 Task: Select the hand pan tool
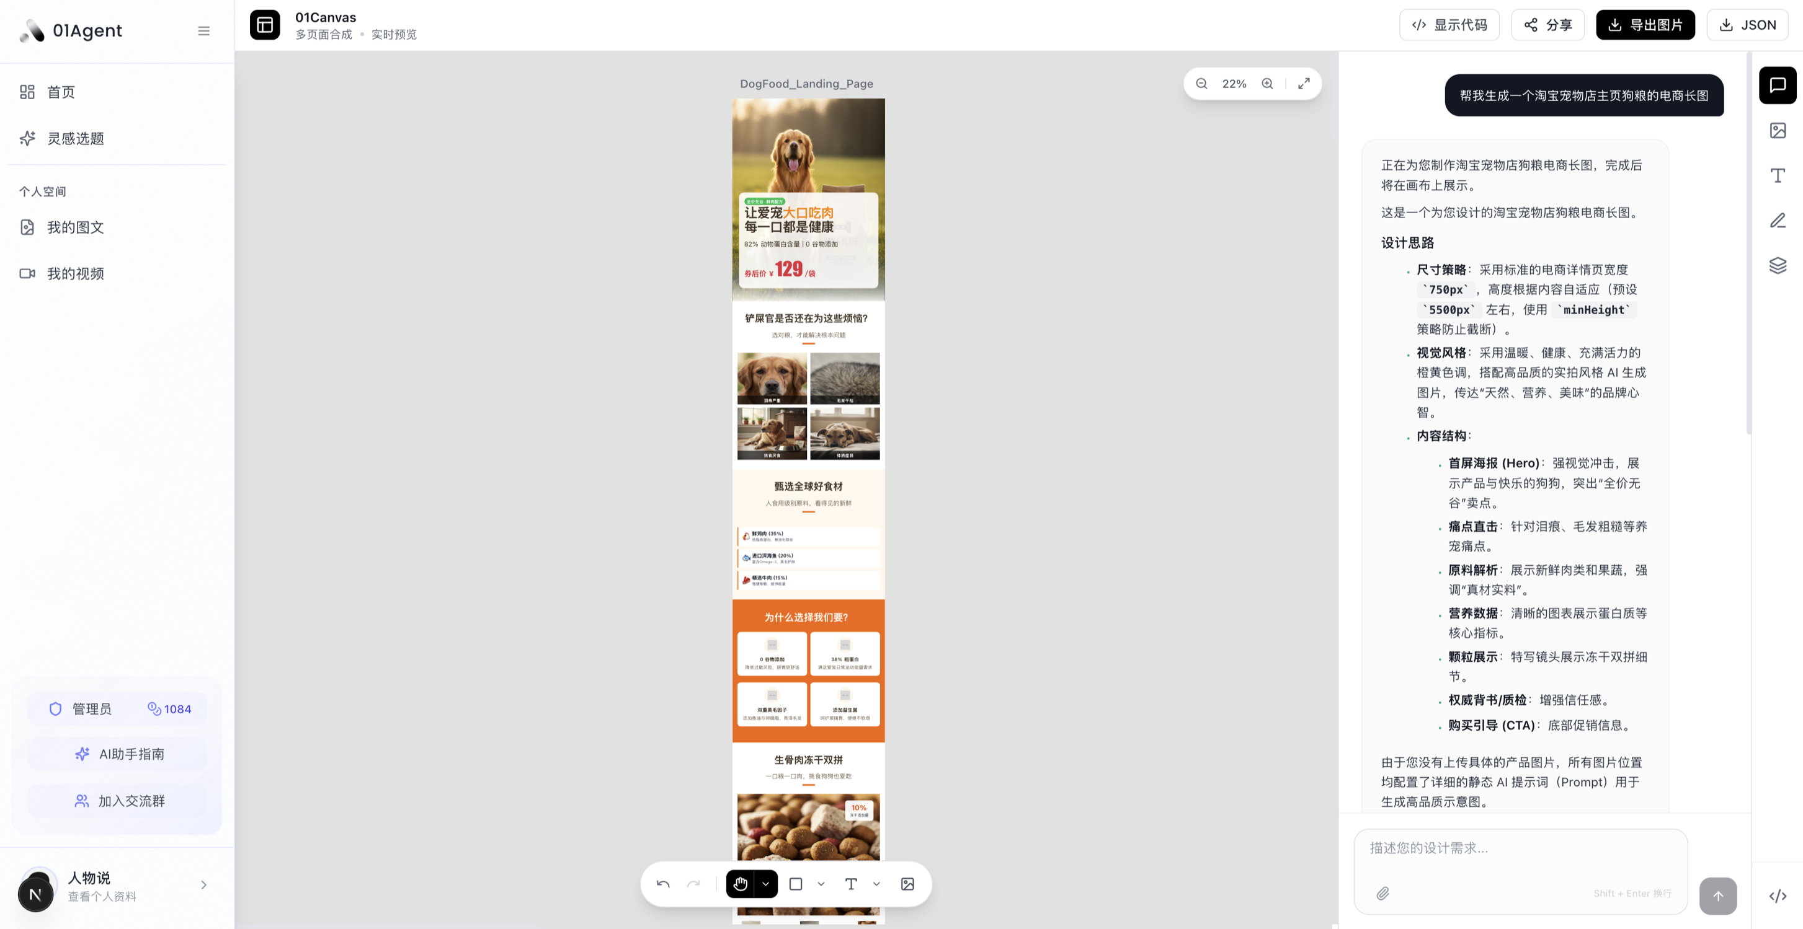pos(741,884)
